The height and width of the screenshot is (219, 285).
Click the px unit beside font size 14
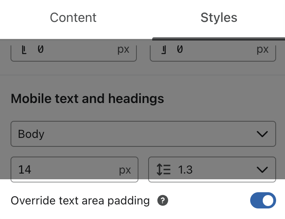coord(125,170)
